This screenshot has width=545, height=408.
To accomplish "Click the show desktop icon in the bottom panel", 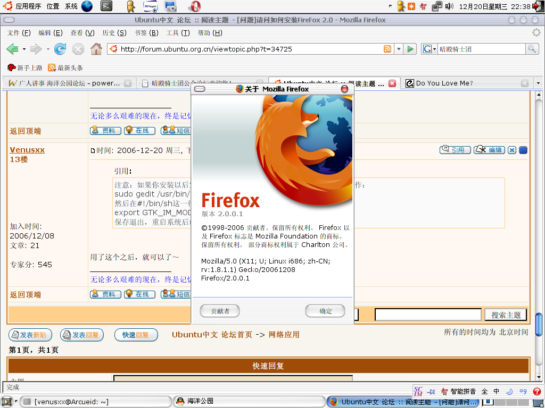I will [x=7, y=402].
